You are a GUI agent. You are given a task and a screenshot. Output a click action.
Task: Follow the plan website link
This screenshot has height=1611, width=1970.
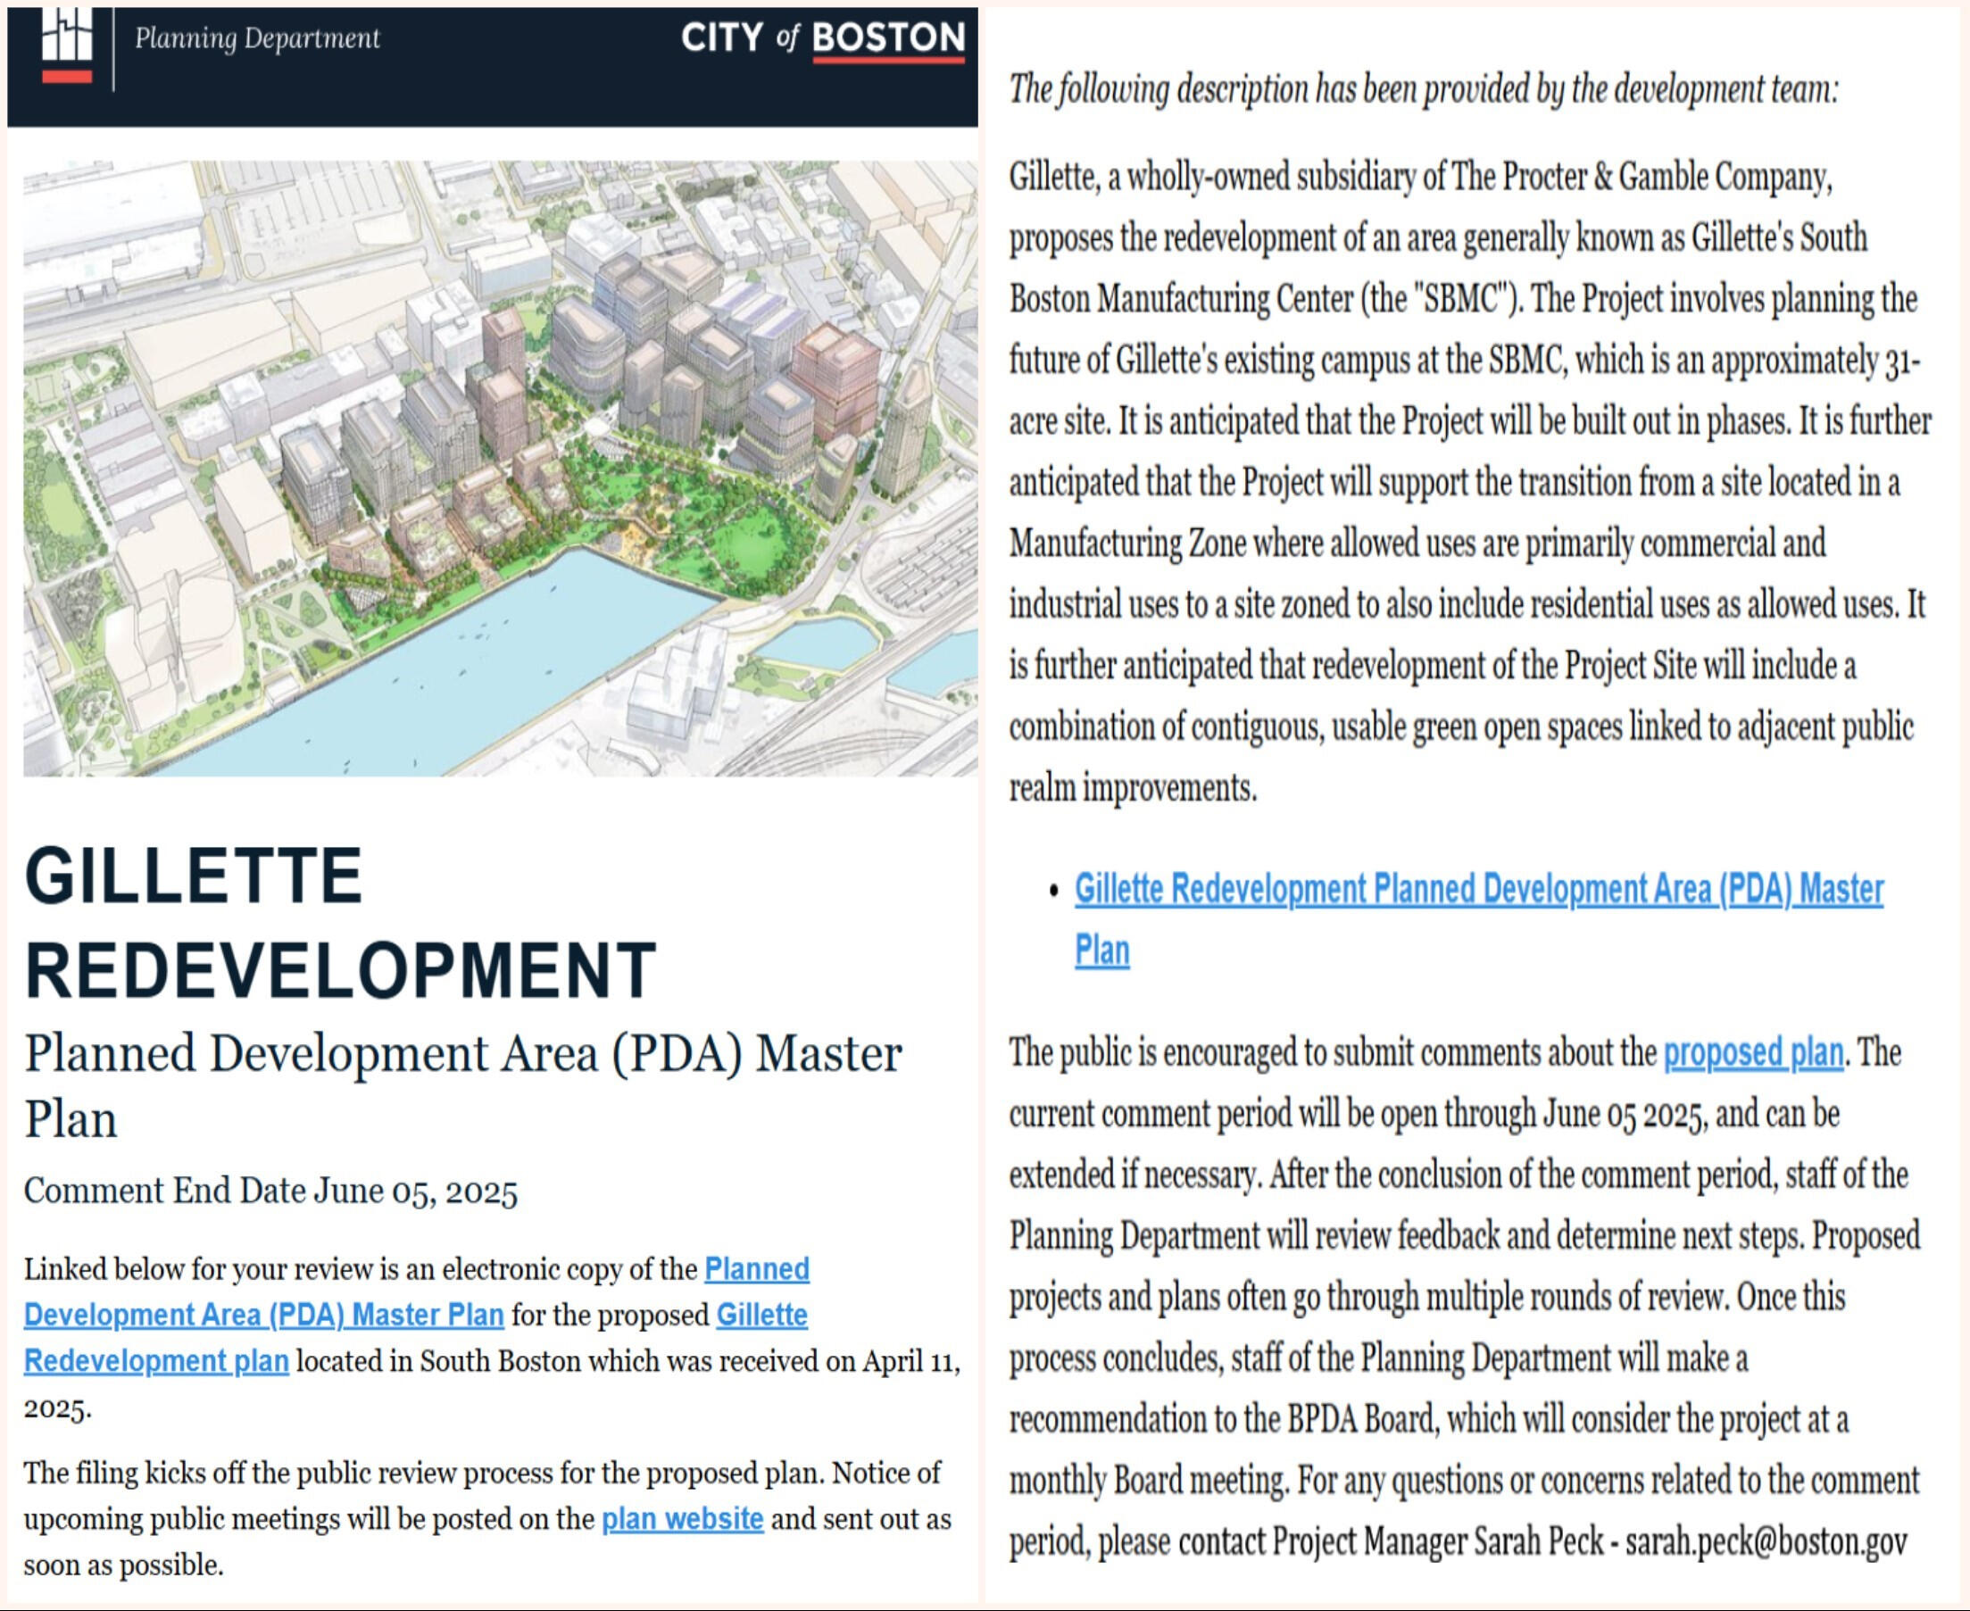tap(682, 1519)
